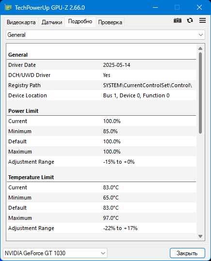
Task: Select the Driver Date value 2025-05-14
Action: [x=117, y=65]
